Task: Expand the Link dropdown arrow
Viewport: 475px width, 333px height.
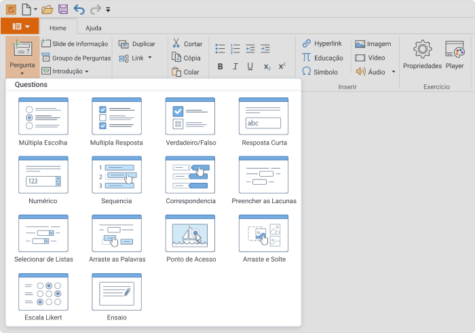Action: point(150,57)
